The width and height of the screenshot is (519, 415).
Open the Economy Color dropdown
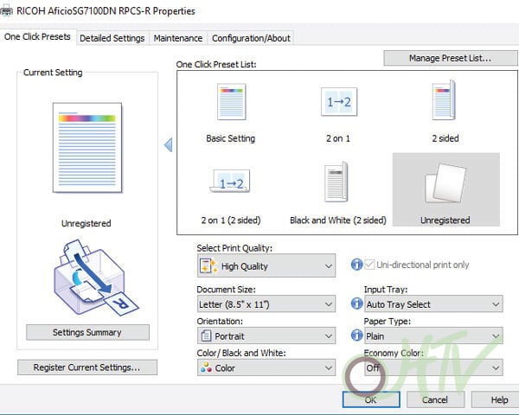point(433,367)
